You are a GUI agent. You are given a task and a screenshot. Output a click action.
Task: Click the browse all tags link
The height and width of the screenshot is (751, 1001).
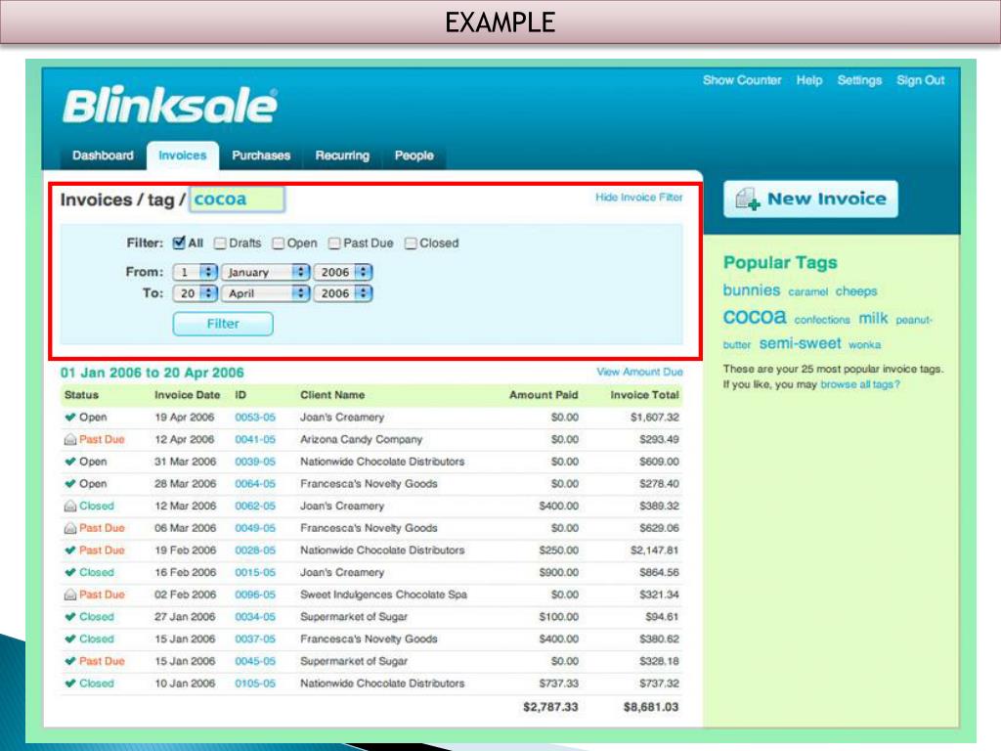click(x=860, y=384)
